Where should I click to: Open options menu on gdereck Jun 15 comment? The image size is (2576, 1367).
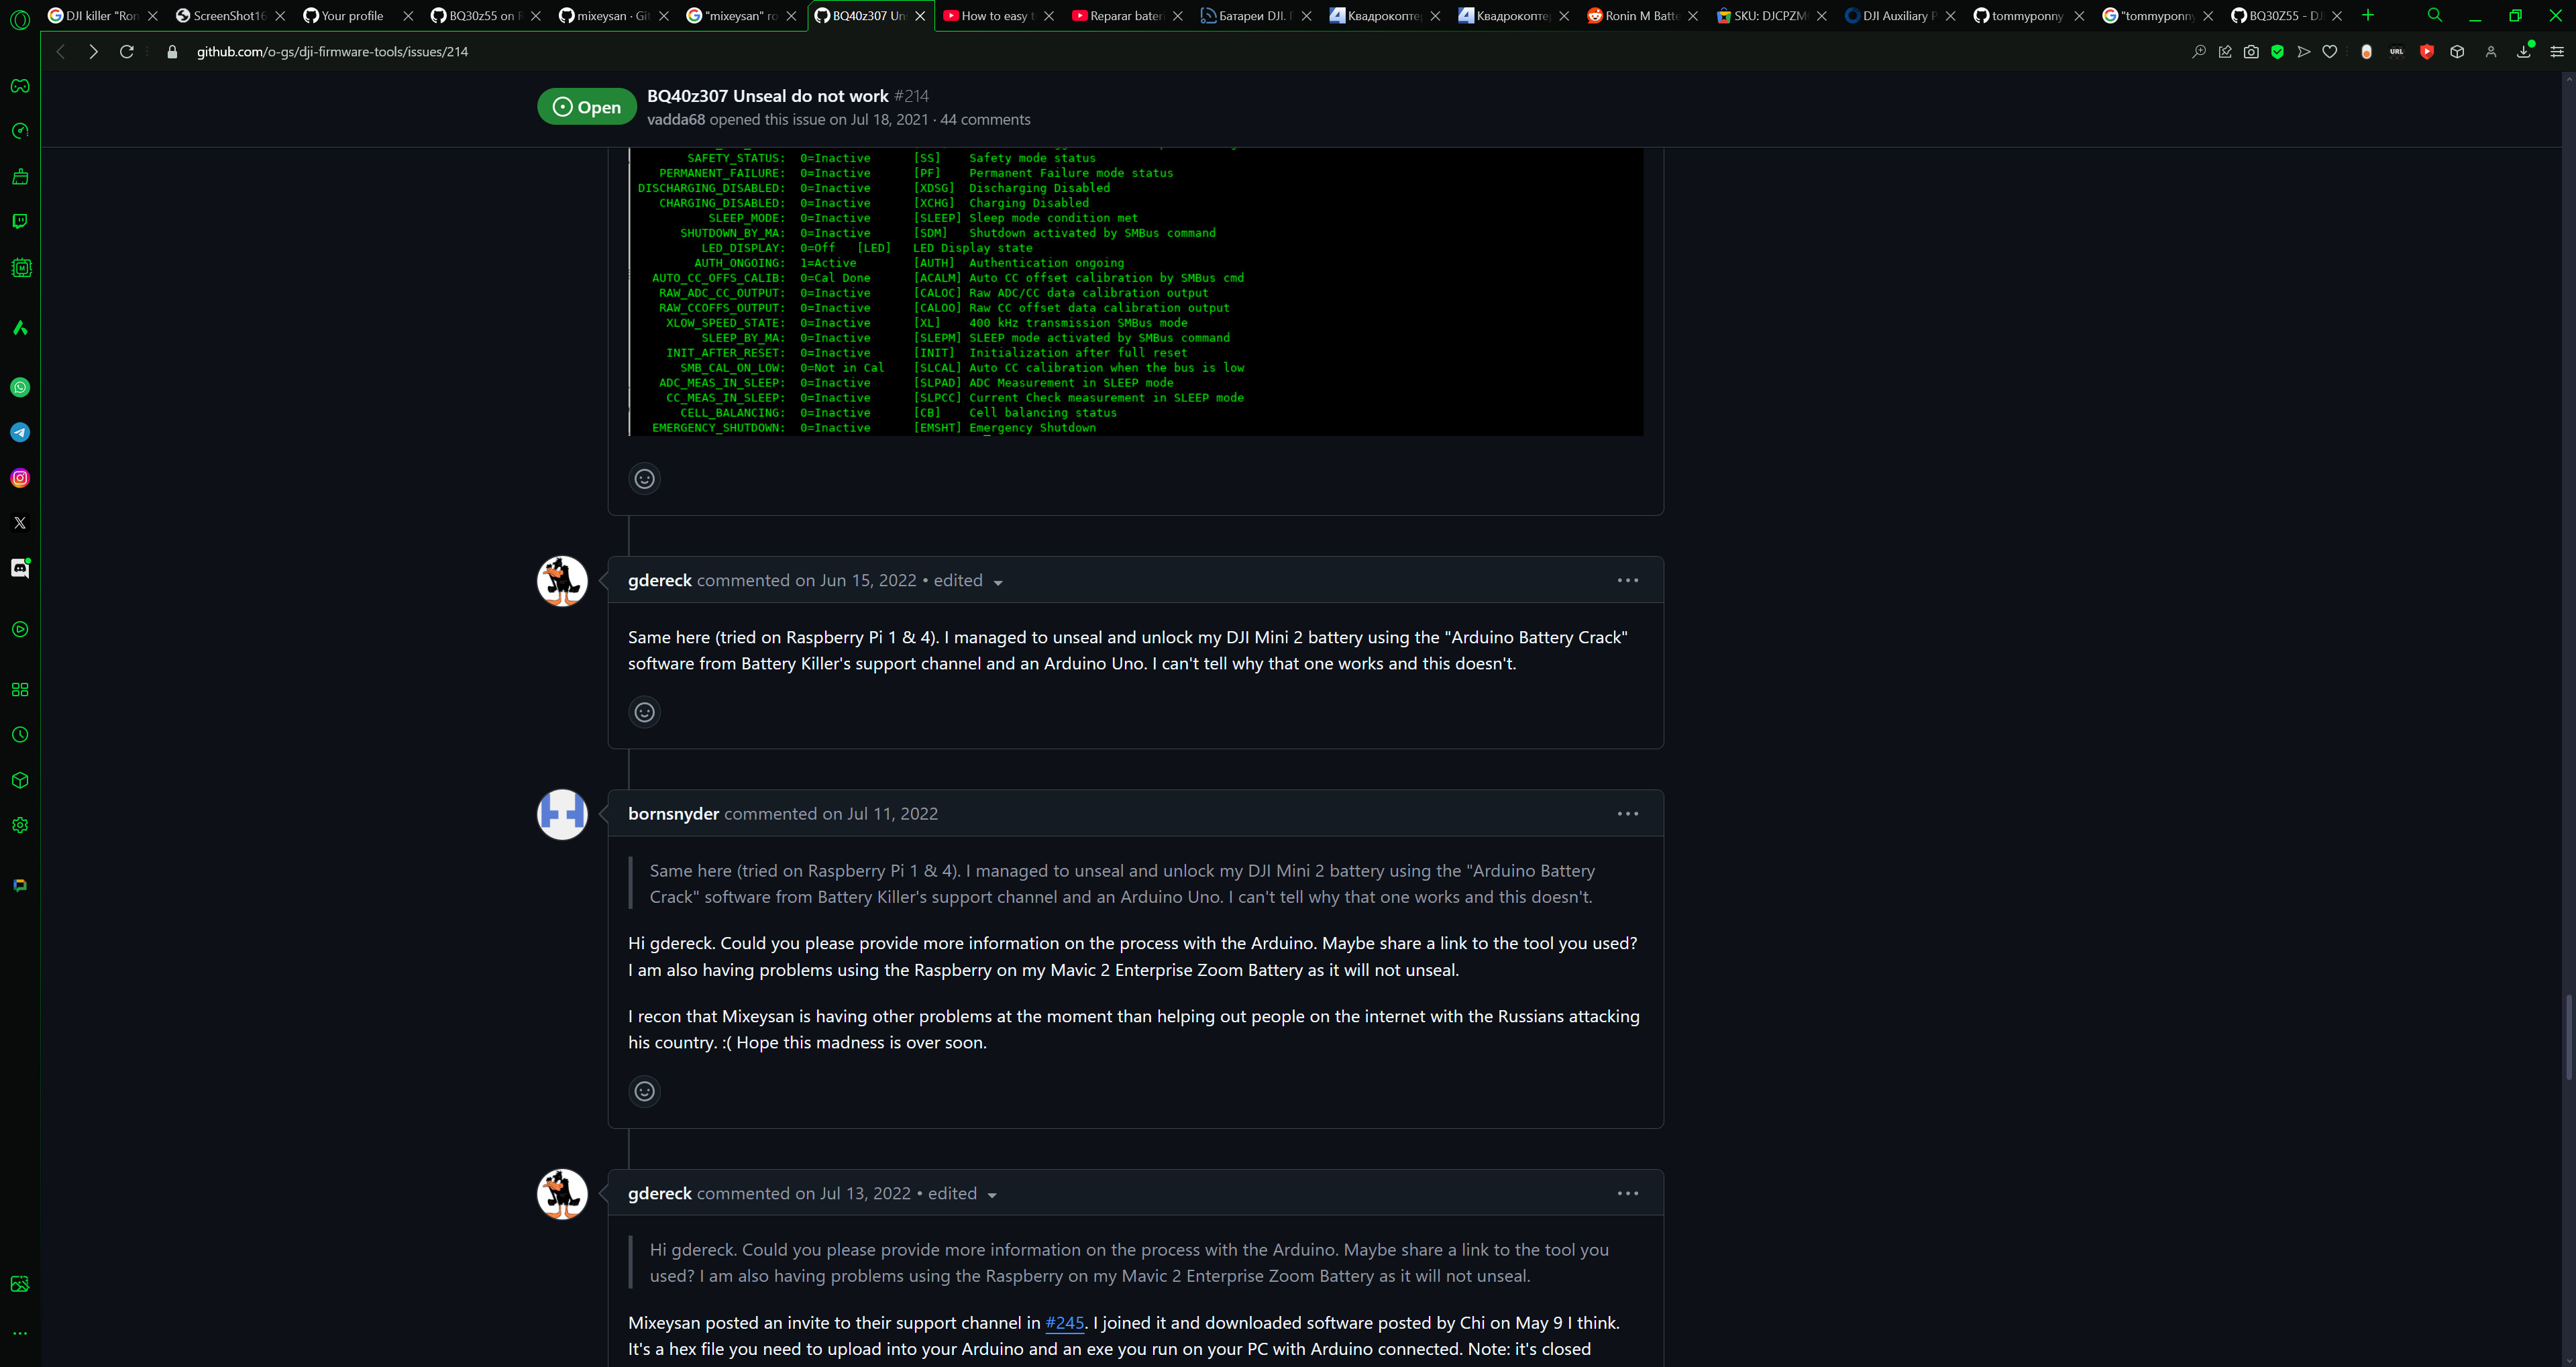(1628, 580)
